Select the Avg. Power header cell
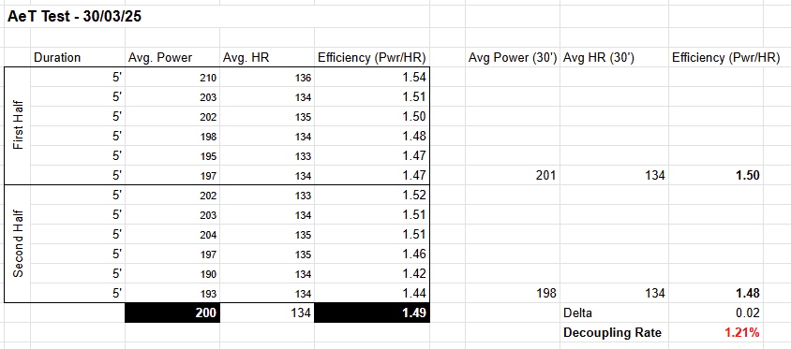This screenshot has height=349, width=791. [x=172, y=57]
